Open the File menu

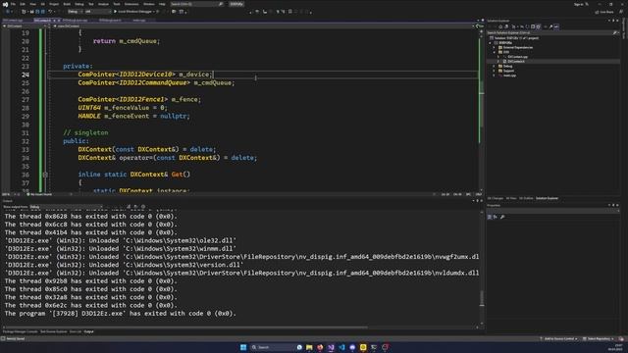pyautogui.click(x=13, y=4)
